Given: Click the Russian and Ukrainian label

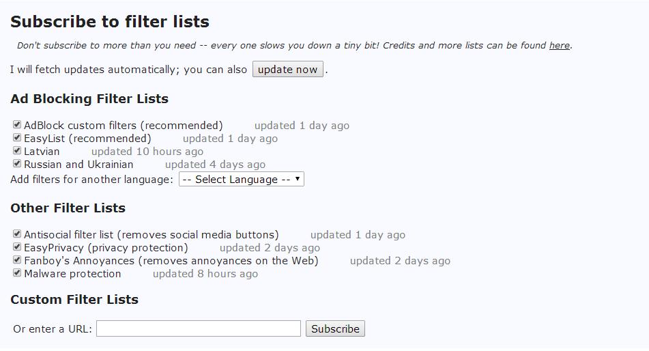Looking at the screenshot, I should point(78,165).
